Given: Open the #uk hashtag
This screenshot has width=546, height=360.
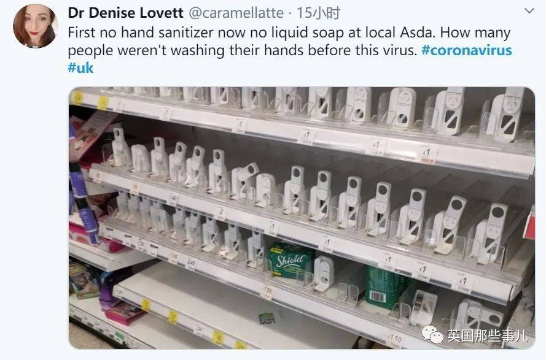Looking at the screenshot, I should click(80, 67).
